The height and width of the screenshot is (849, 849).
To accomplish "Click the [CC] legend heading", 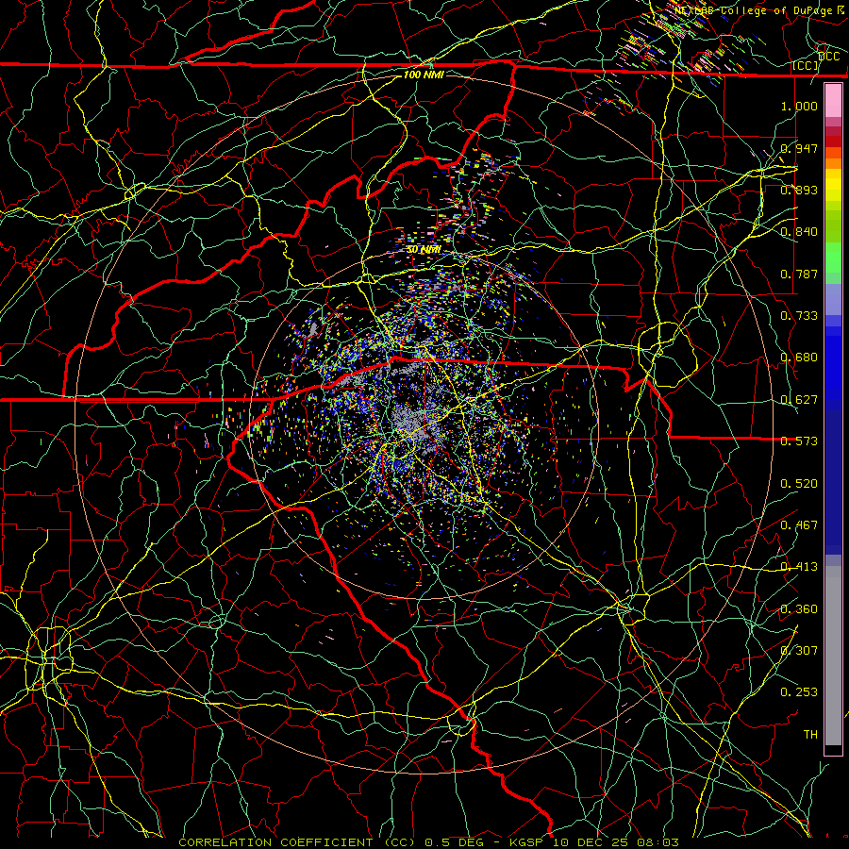I will pyautogui.click(x=806, y=65).
